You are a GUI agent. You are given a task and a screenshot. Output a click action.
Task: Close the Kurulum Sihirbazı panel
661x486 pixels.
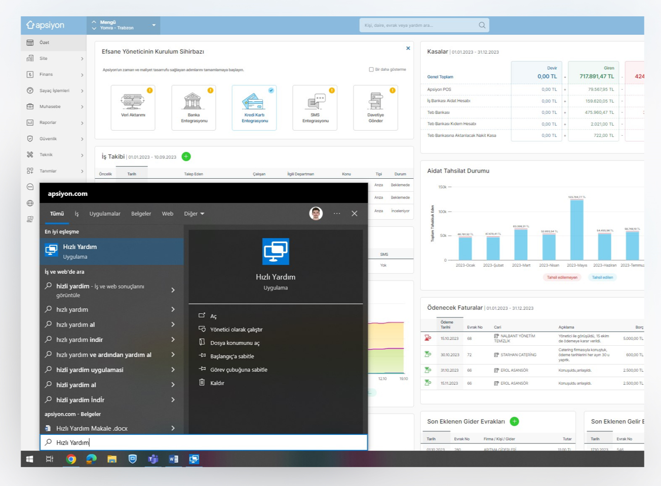coord(408,49)
